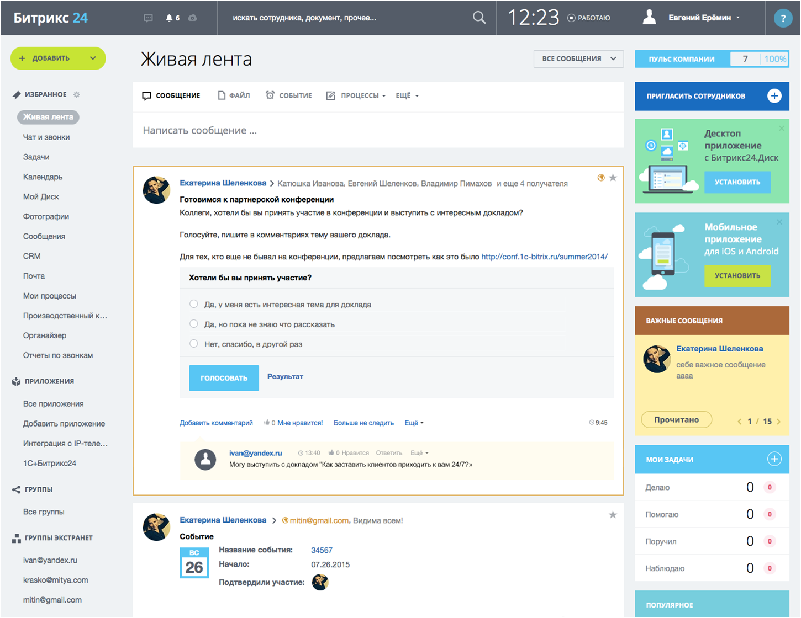This screenshot has width=801, height=618.
Task: Open Все группы in sidebar
Action: pos(44,512)
